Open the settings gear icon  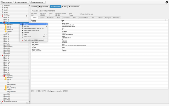click(x=167, y=2)
